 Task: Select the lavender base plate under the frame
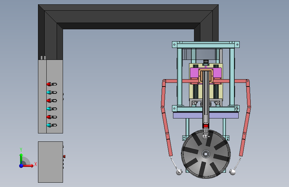tap(206, 115)
